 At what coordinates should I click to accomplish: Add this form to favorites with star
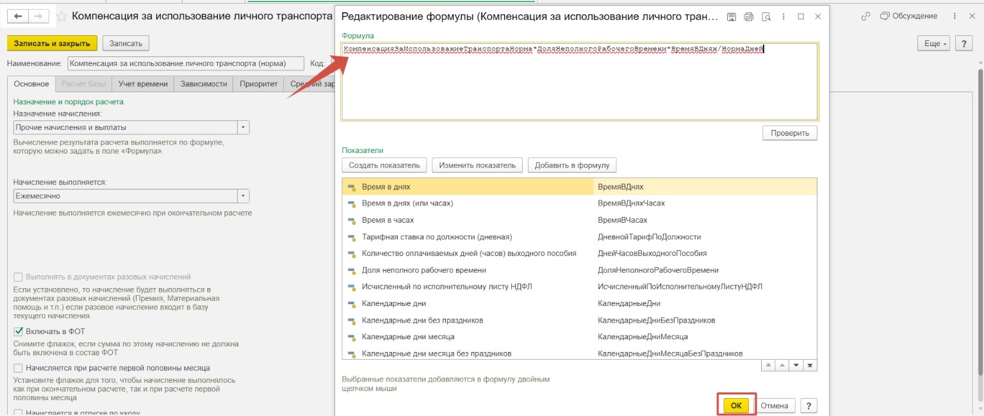(x=61, y=17)
